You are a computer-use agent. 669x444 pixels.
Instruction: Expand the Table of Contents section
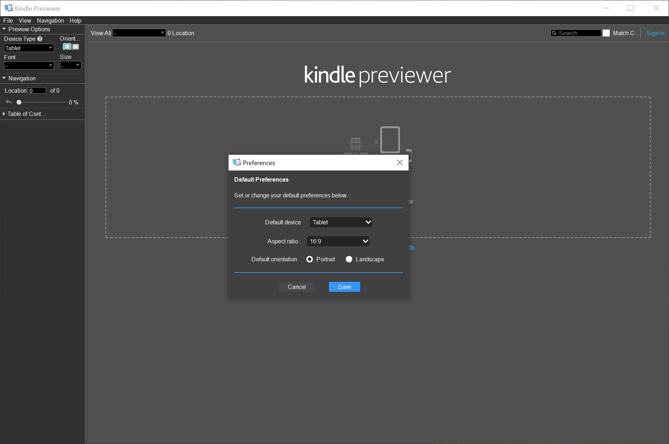coord(4,114)
